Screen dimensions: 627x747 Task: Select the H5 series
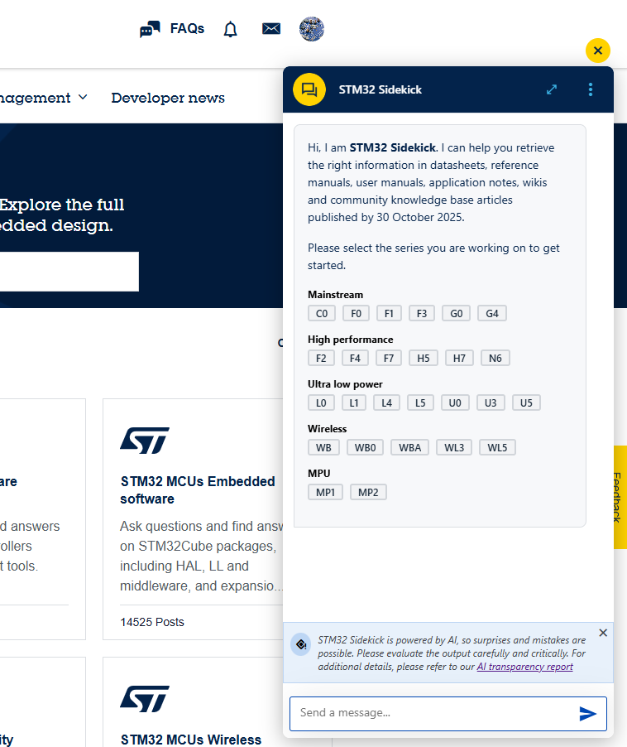click(x=424, y=359)
